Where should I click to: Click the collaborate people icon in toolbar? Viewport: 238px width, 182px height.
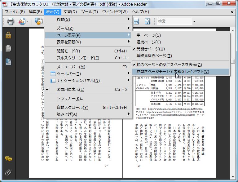(22, 21)
